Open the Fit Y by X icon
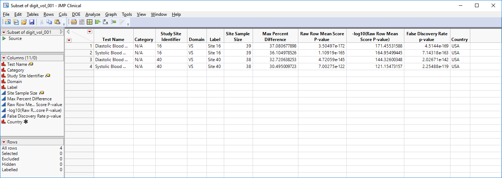 click(x=106, y=22)
